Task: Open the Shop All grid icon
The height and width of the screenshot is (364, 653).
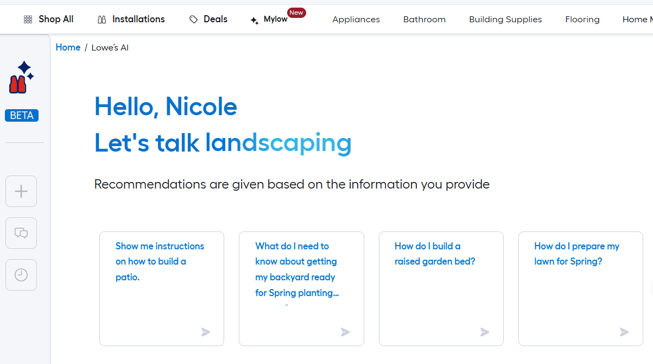Action: click(28, 20)
